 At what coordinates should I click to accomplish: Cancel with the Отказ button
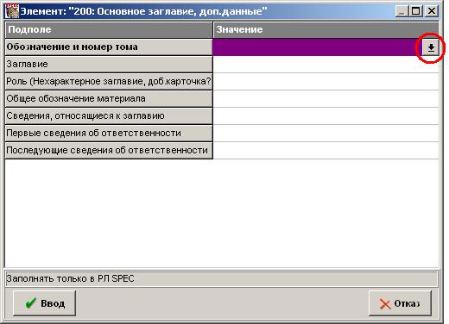[400, 303]
